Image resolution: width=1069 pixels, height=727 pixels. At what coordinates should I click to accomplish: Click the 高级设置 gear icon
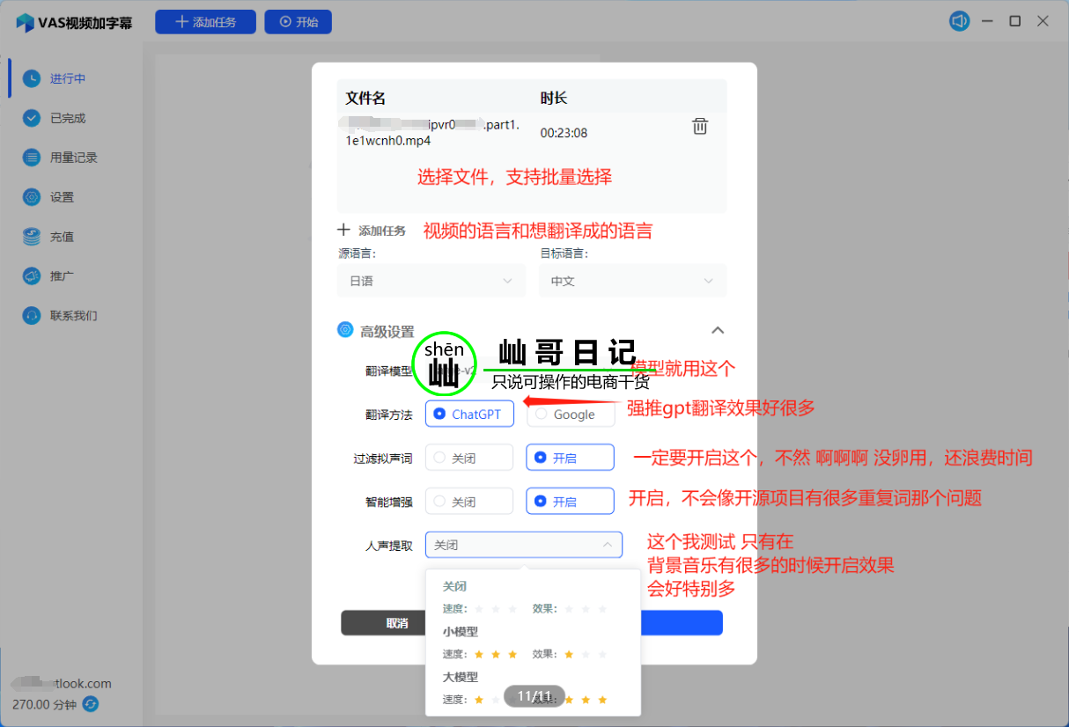click(345, 330)
